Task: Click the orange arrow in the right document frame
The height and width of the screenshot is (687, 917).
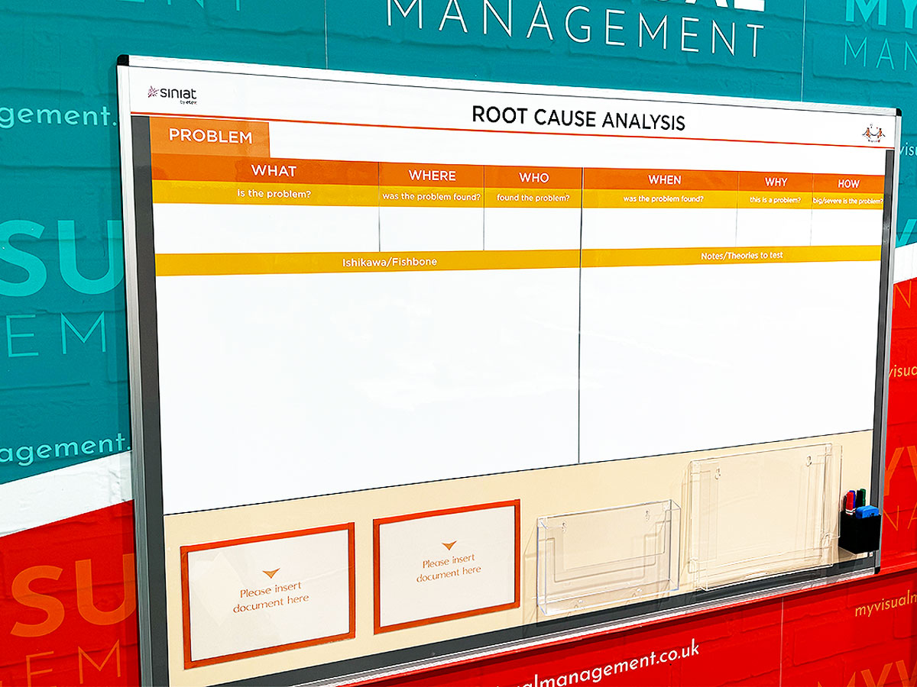Action: pyautogui.click(x=449, y=546)
